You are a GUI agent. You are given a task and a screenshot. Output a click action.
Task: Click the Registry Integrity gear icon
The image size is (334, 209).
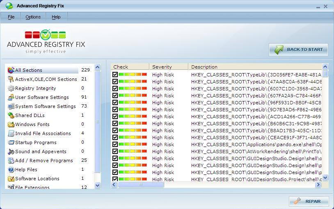tap(11, 88)
